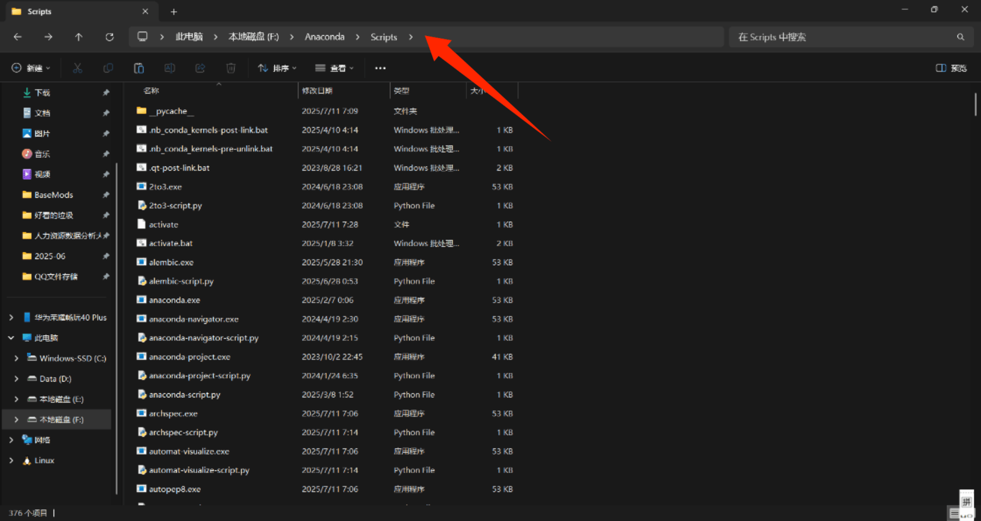The width and height of the screenshot is (981, 521).
Task: Open a new tab with plus button
Action: 174,11
